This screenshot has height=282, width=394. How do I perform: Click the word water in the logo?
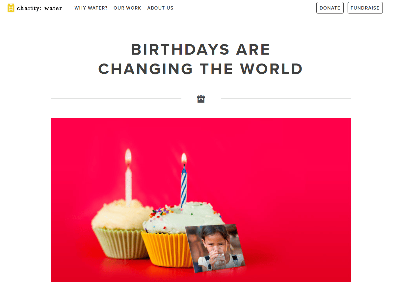click(x=53, y=8)
